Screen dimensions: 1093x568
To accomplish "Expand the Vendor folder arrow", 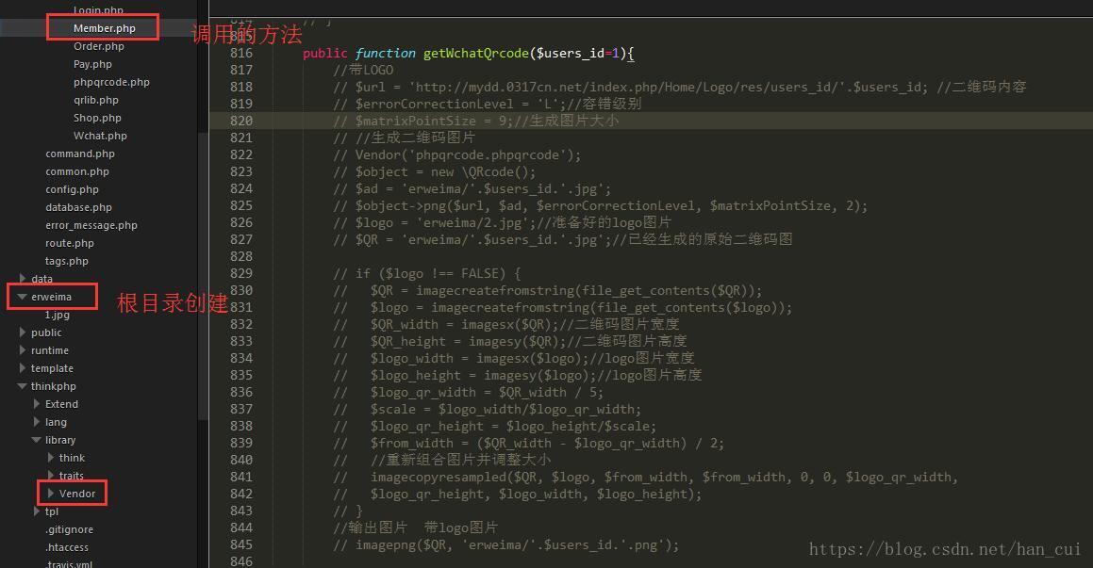I will (50, 494).
